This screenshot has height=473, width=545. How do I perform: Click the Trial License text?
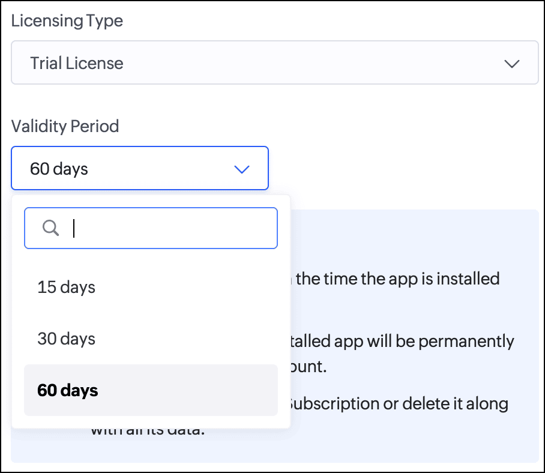coord(77,64)
